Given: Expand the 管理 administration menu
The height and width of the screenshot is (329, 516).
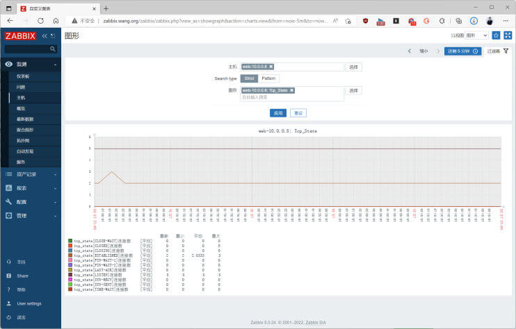Looking at the screenshot, I should pyautogui.click(x=31, y=216).
